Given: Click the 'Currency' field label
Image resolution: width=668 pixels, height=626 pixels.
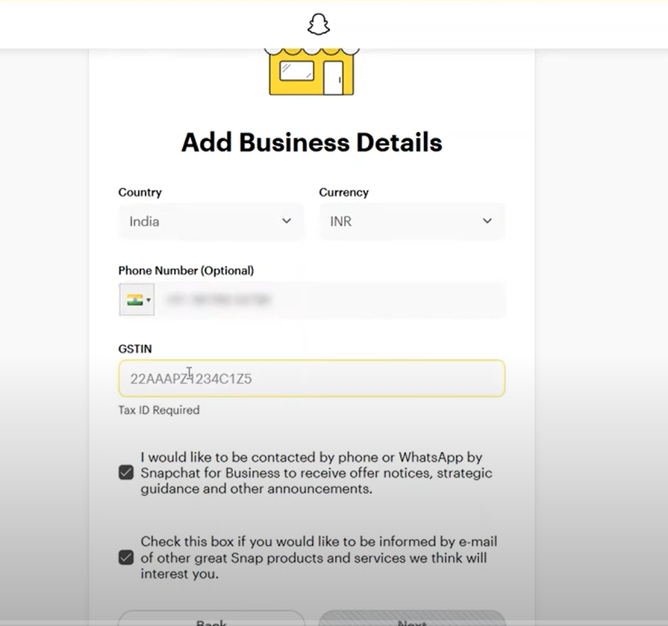Looking at the screenshot, I should [x=344, y=193].
